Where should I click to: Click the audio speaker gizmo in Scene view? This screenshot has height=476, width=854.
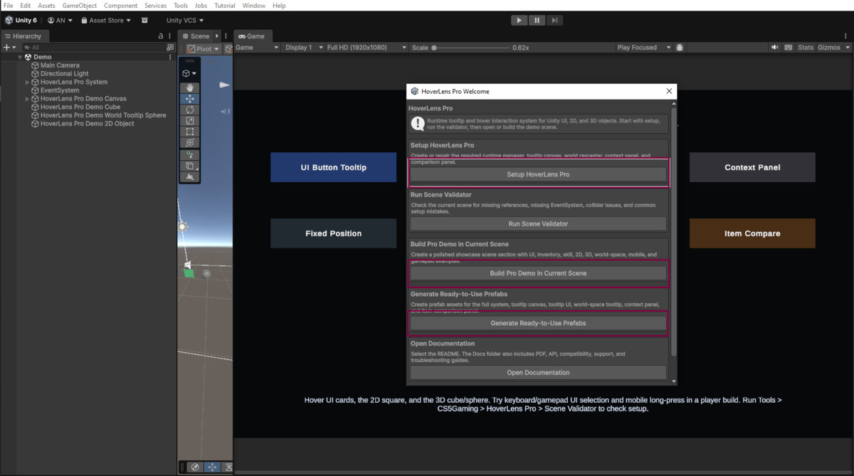[187, 265]
